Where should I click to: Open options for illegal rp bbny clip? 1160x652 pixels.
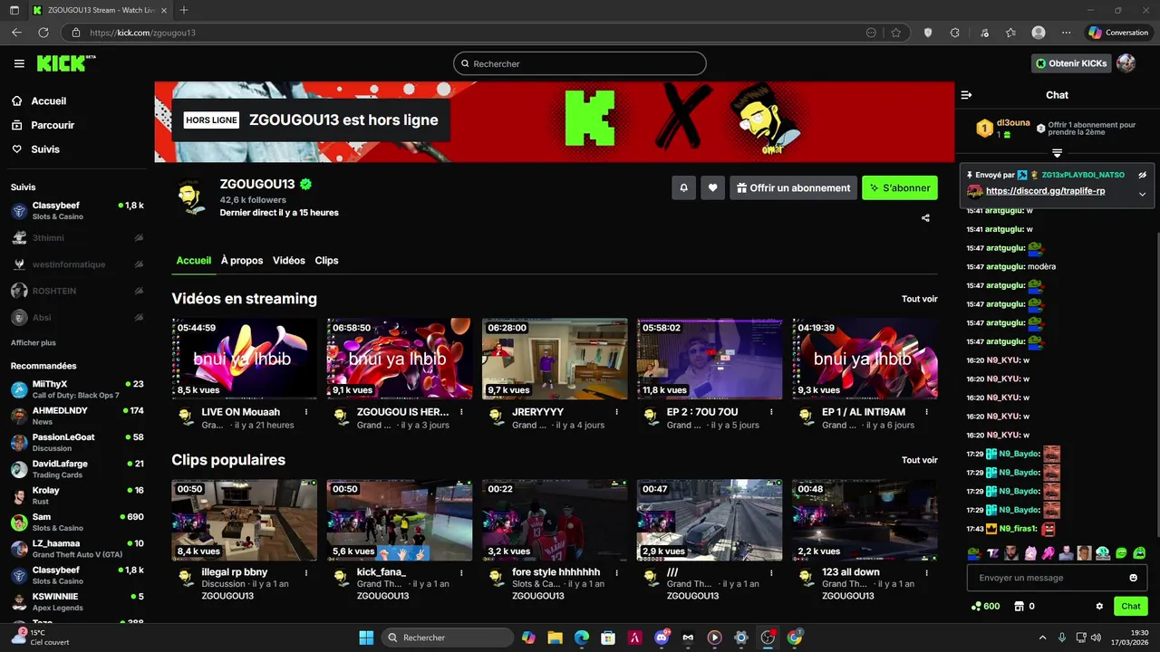(306, 573)
